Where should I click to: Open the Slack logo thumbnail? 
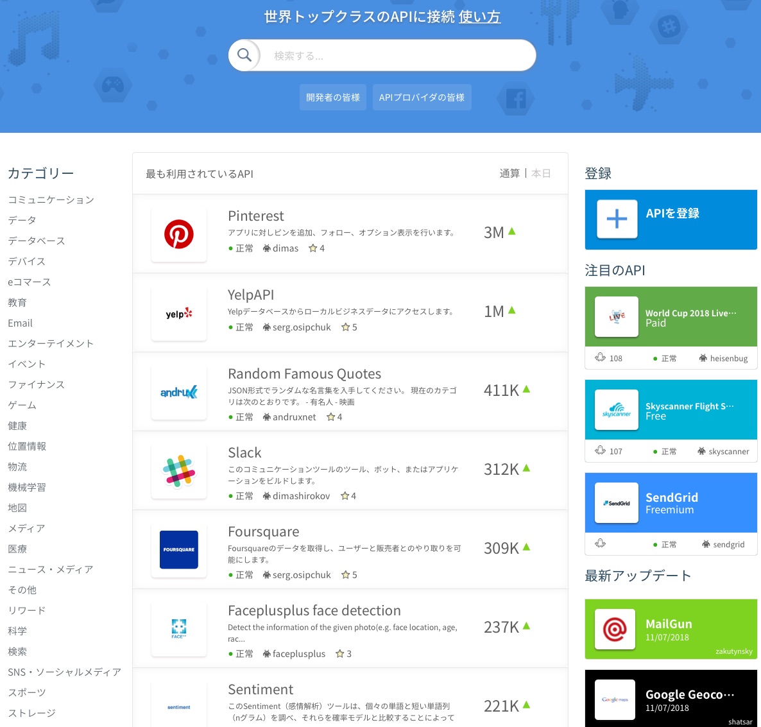pos(178,471)
